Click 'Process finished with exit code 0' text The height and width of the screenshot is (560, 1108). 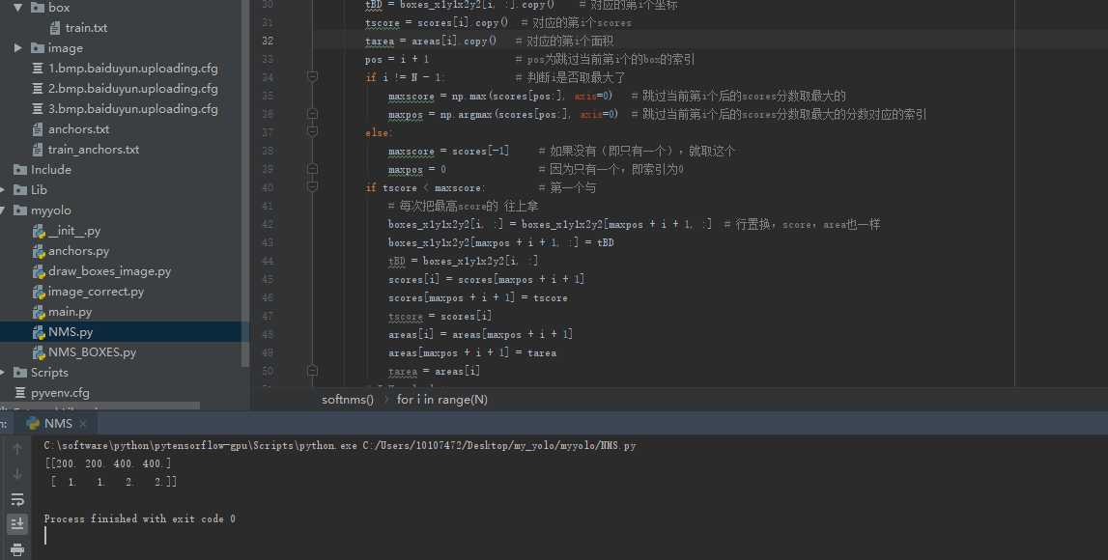pos(140,518)
